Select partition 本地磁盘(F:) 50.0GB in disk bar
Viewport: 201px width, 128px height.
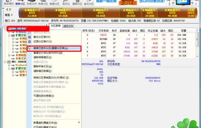click(100, 13)
